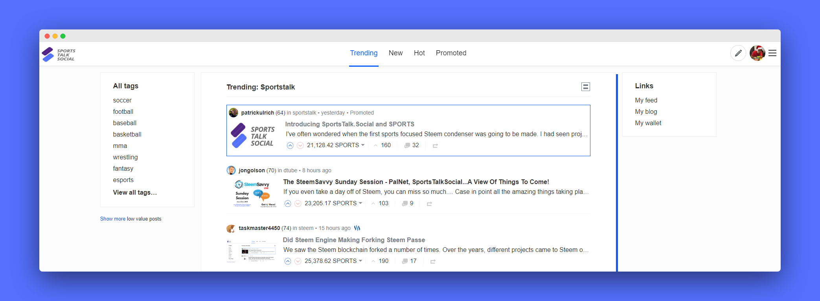Image resolution: width=820 pixels, height=301 pixels.
Task: Select the basketball tag
Action: point(127,135)
